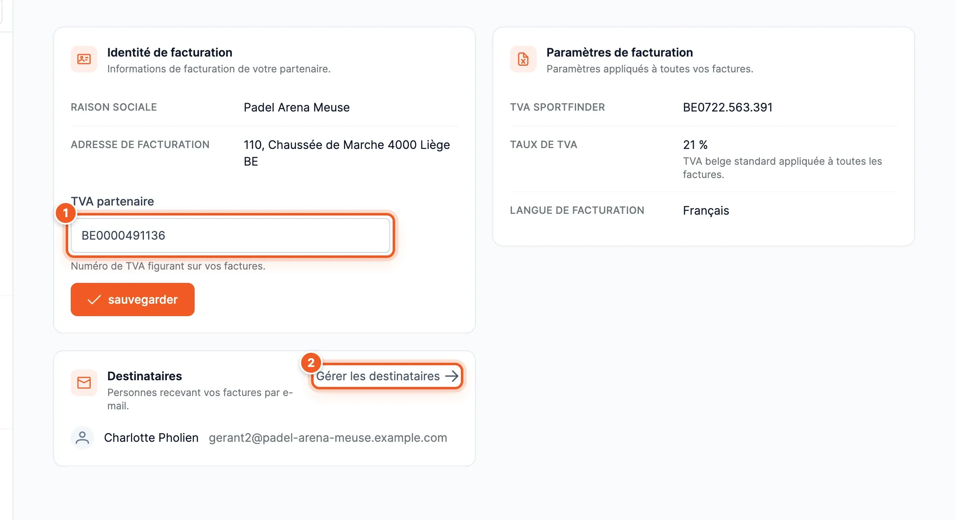Click Informations de facturation de votre partenaire subtitle
Viewport: 955px width, 520px height.
(219, 69)
